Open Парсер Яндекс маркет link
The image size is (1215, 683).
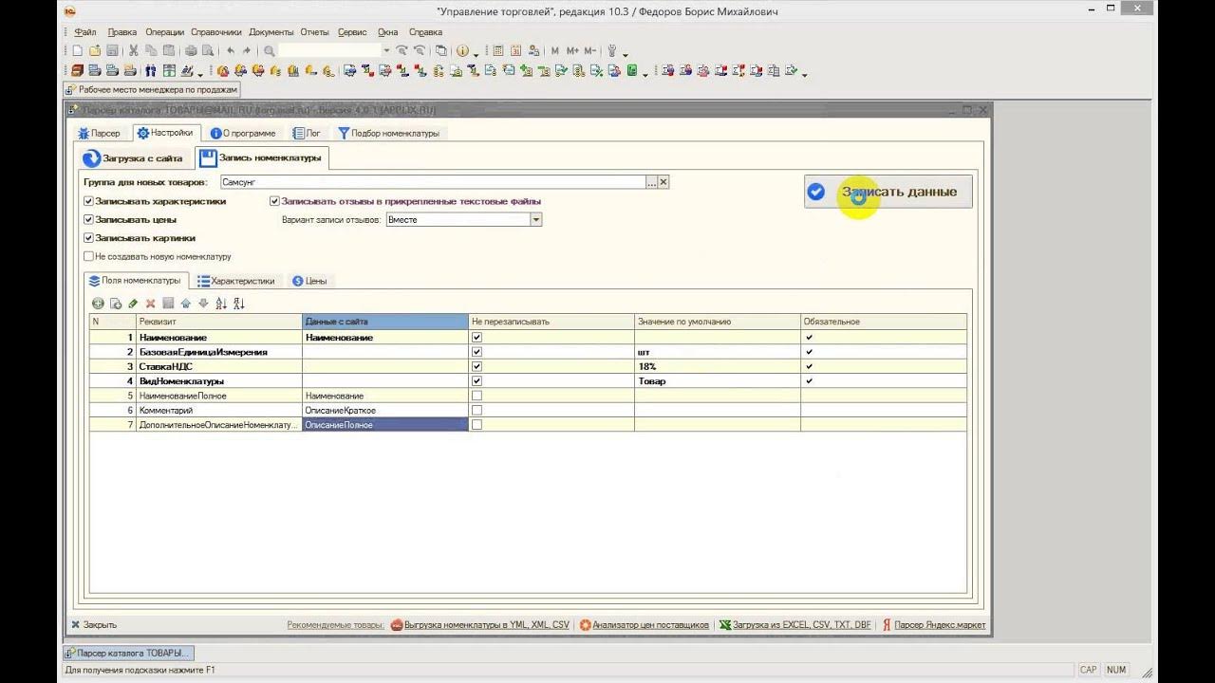tap(934, 625)
